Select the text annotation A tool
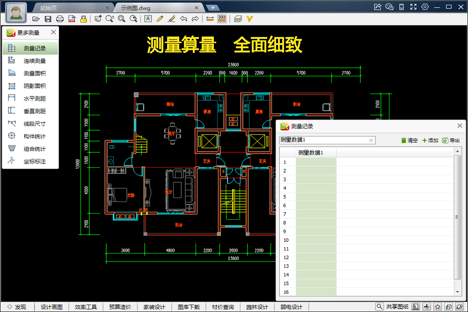This screenshot has width=468, height=312. click(148, 19)
